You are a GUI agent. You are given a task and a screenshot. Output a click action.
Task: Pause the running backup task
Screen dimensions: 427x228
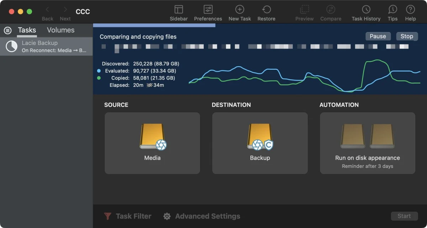point(378,36)
